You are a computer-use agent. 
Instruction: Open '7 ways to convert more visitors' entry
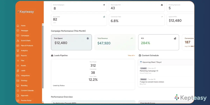[152, 82]
